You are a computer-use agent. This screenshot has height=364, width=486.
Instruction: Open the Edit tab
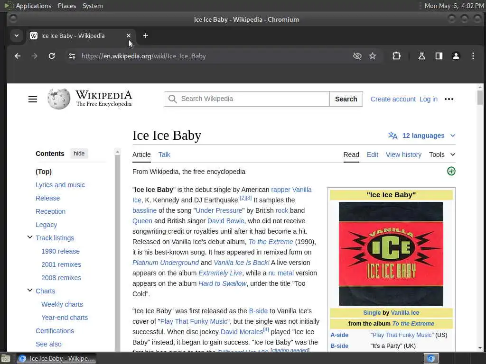pos(372,155)
